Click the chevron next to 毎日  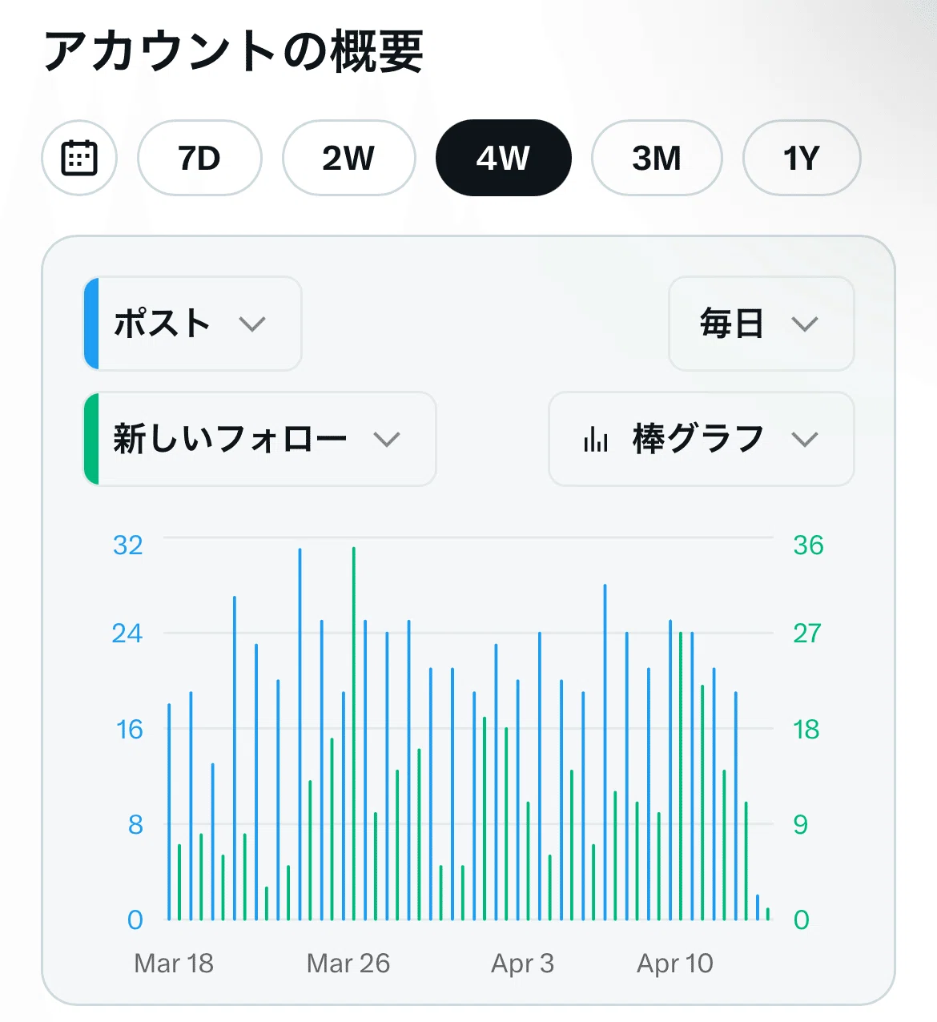(805, 324)
